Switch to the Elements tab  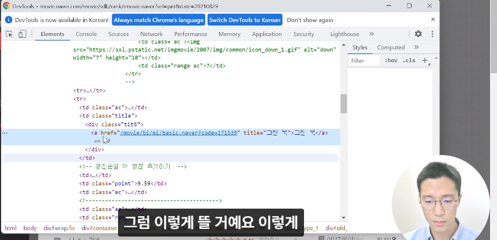click(x=52, y=34)
